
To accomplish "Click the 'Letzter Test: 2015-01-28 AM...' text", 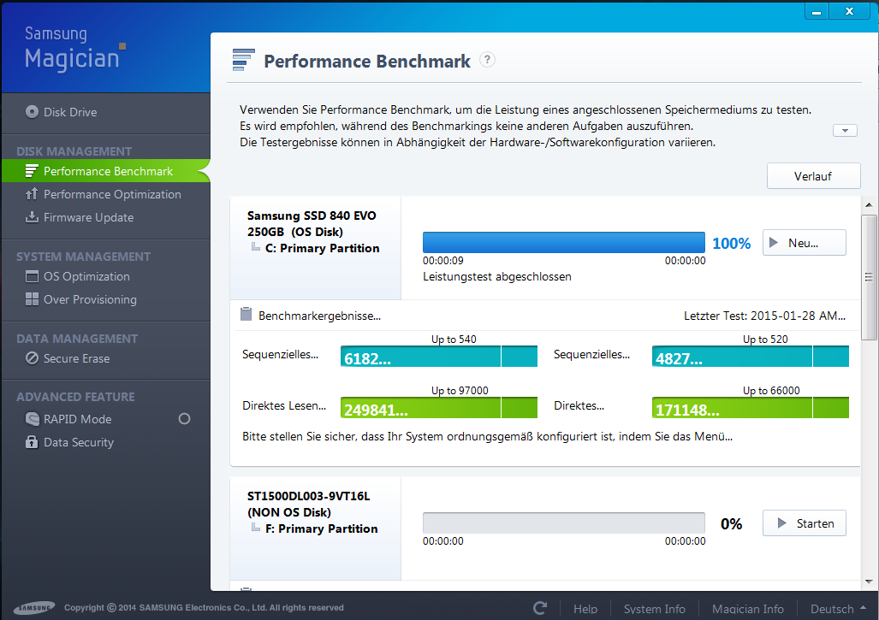I will (x=764, y=316).
